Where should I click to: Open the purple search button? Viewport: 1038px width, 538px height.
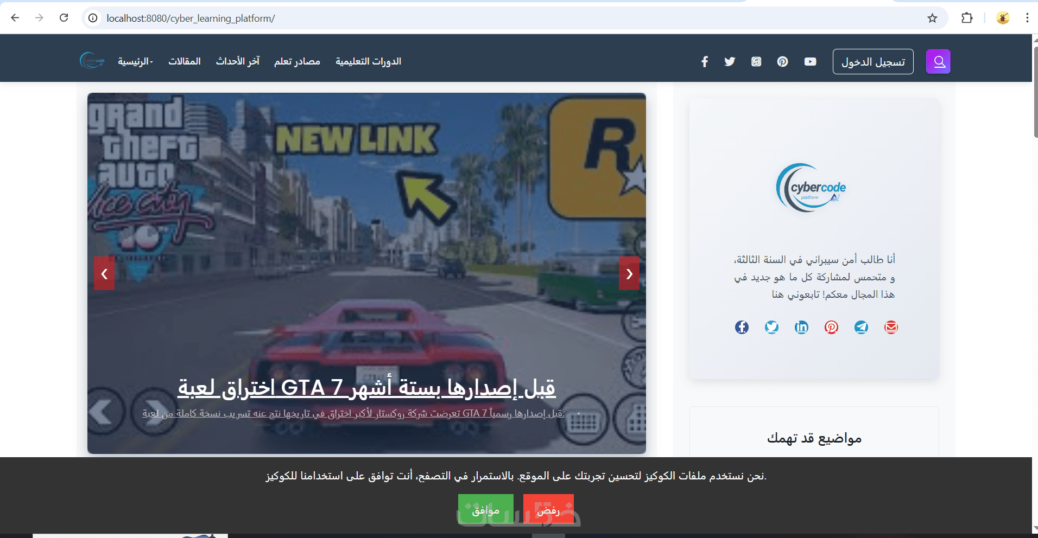pyautogui.click(x=939, y=61)
